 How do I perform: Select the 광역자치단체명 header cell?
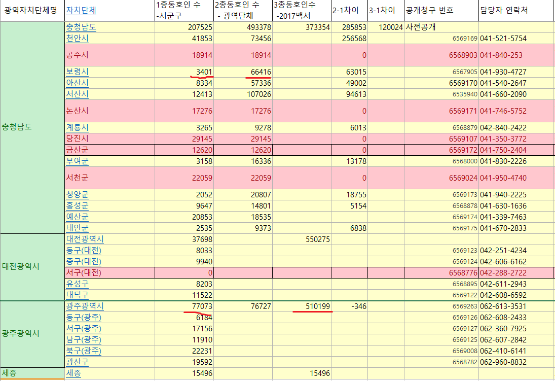tap(32, 11)
